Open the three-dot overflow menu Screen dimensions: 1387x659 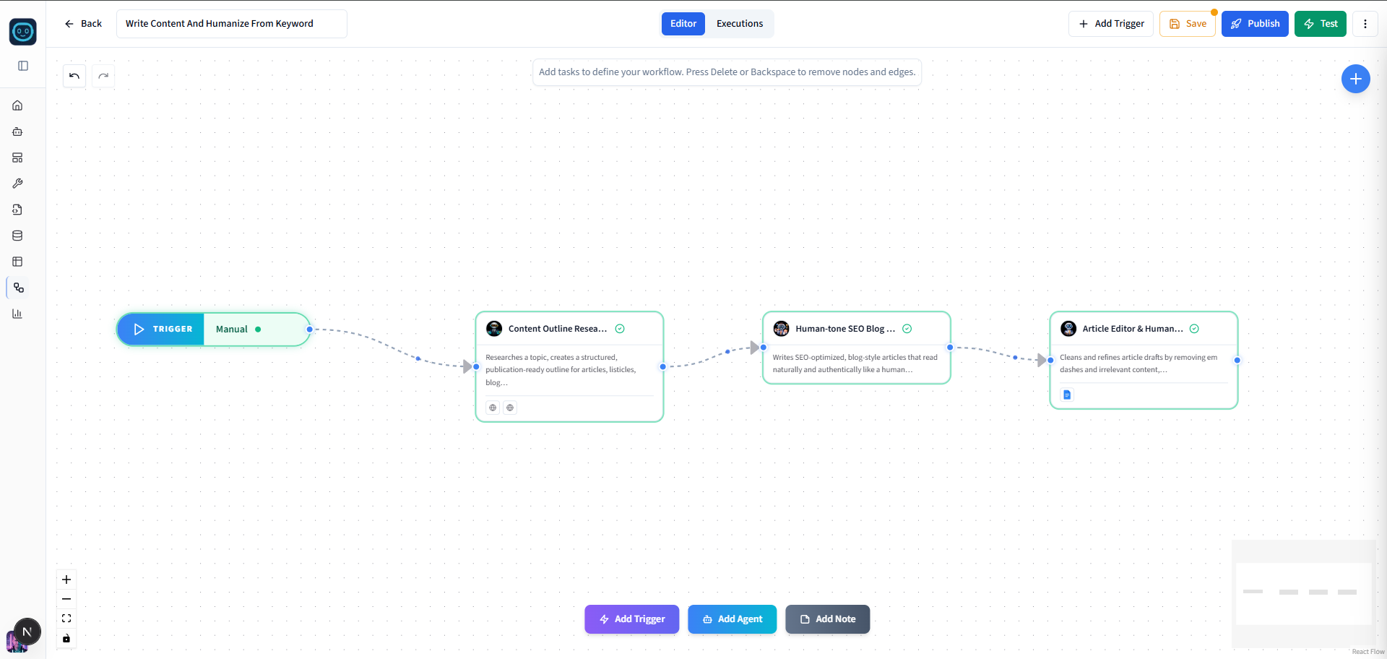(x=1365, y=24)
